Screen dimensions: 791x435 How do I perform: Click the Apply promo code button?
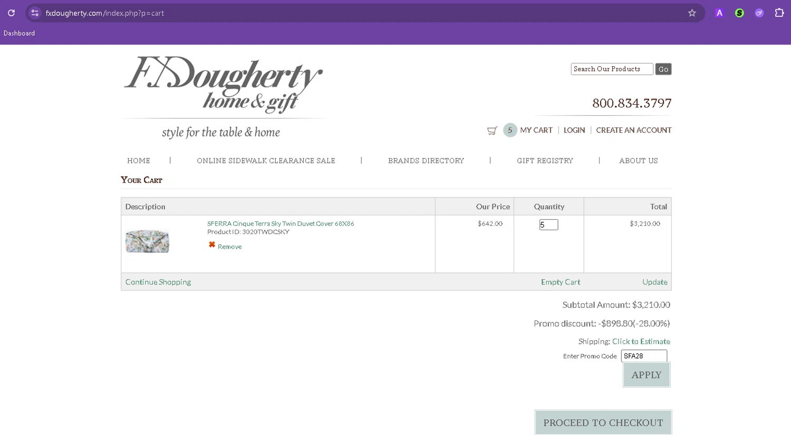coord(647,375)
